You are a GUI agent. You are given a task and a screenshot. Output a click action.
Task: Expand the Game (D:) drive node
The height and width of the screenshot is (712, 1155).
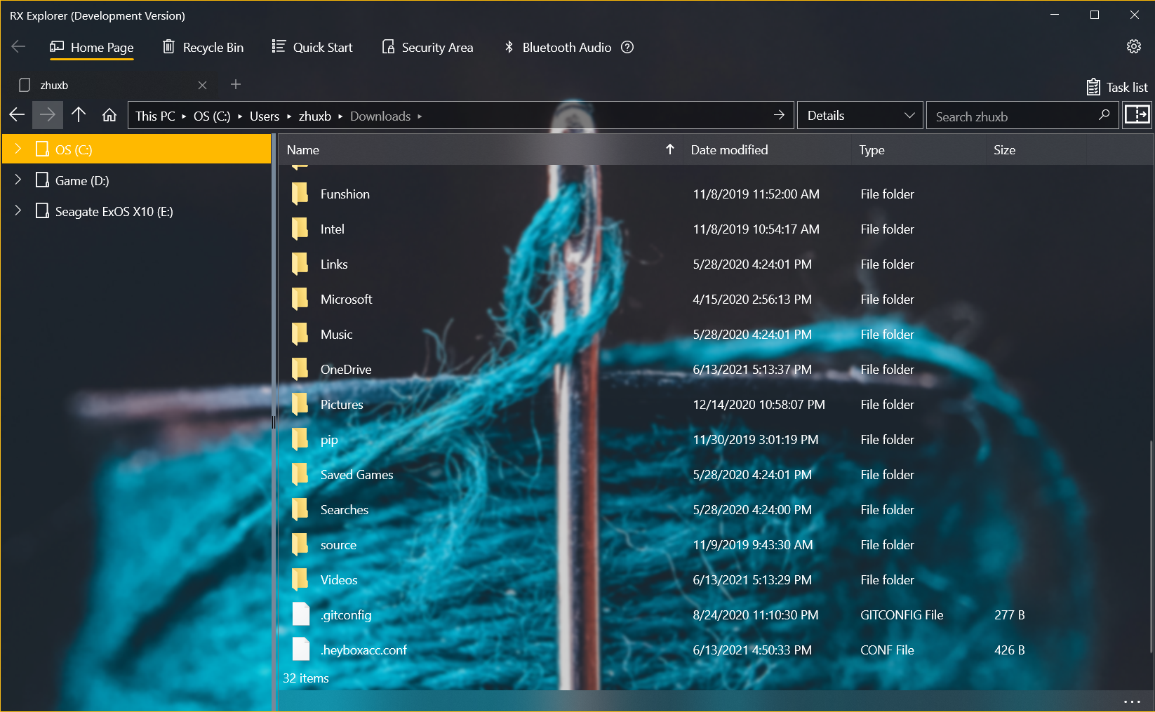pyautogui.click(x=18, y=180)
